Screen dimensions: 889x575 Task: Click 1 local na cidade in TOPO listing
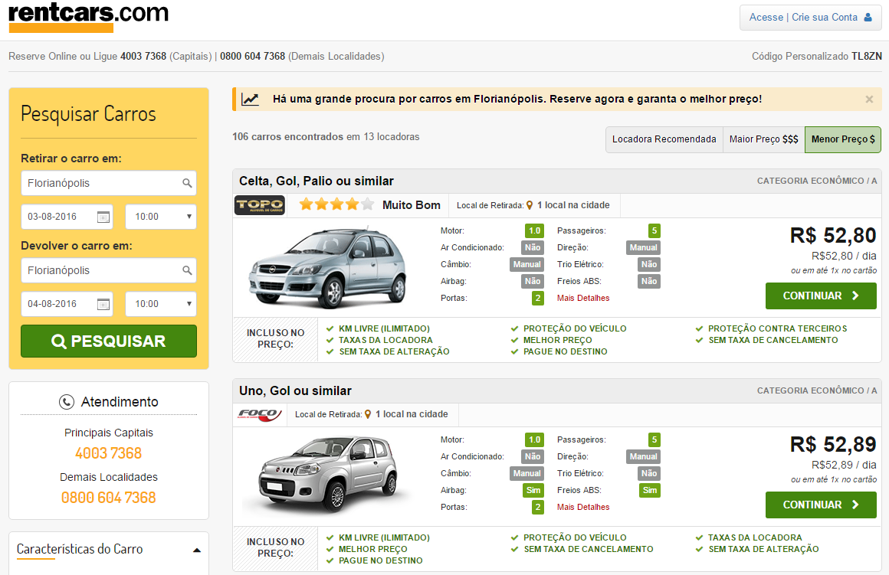[x=573, y=205]
